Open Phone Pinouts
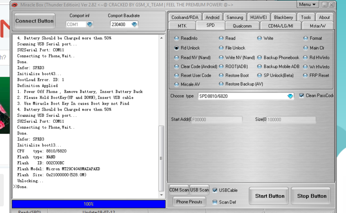The width and height of the screenshot is (346, 213). pos(189,202)
